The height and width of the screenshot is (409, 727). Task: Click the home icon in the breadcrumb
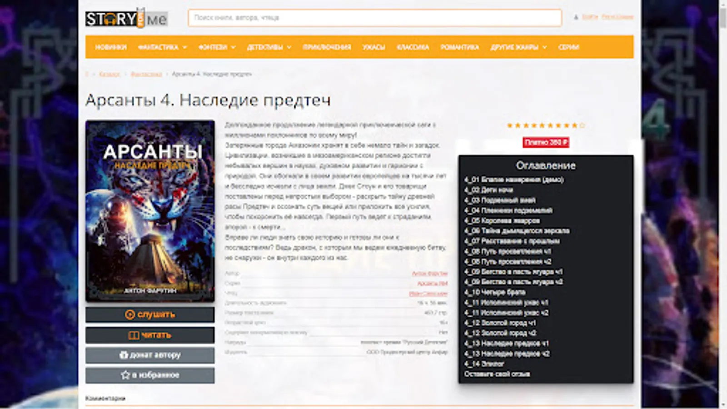87,74
